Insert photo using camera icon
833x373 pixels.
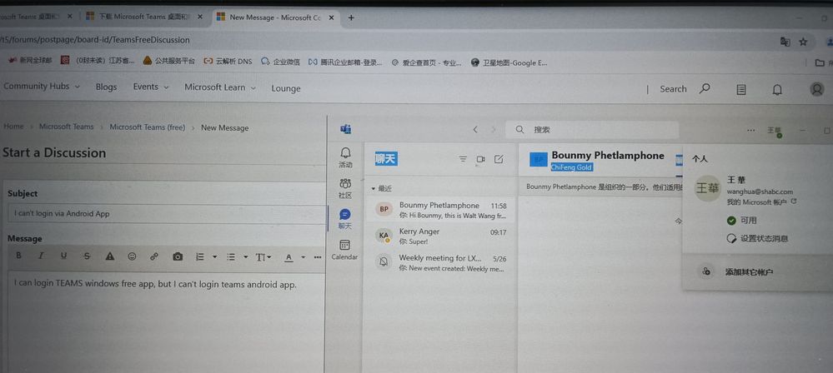pos(178,256)
